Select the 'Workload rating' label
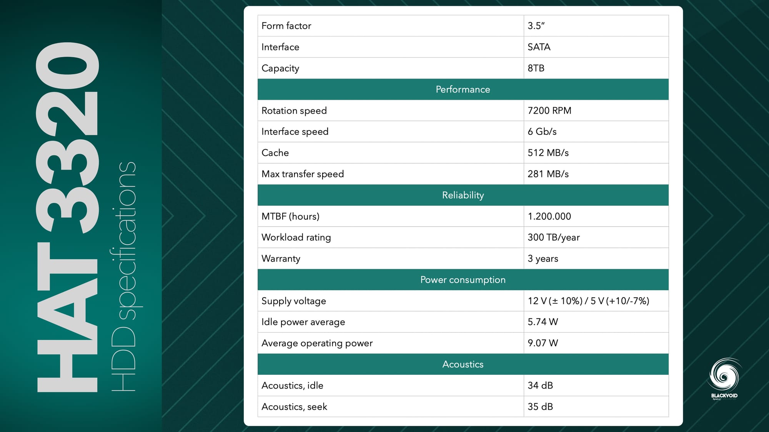The height and width of the screenshot is (432, 769). point(296,237)
